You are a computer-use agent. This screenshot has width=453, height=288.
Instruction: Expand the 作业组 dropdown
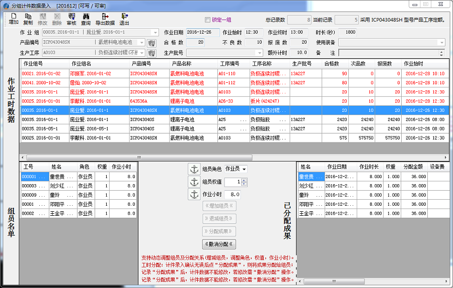(x=156, y=33)
